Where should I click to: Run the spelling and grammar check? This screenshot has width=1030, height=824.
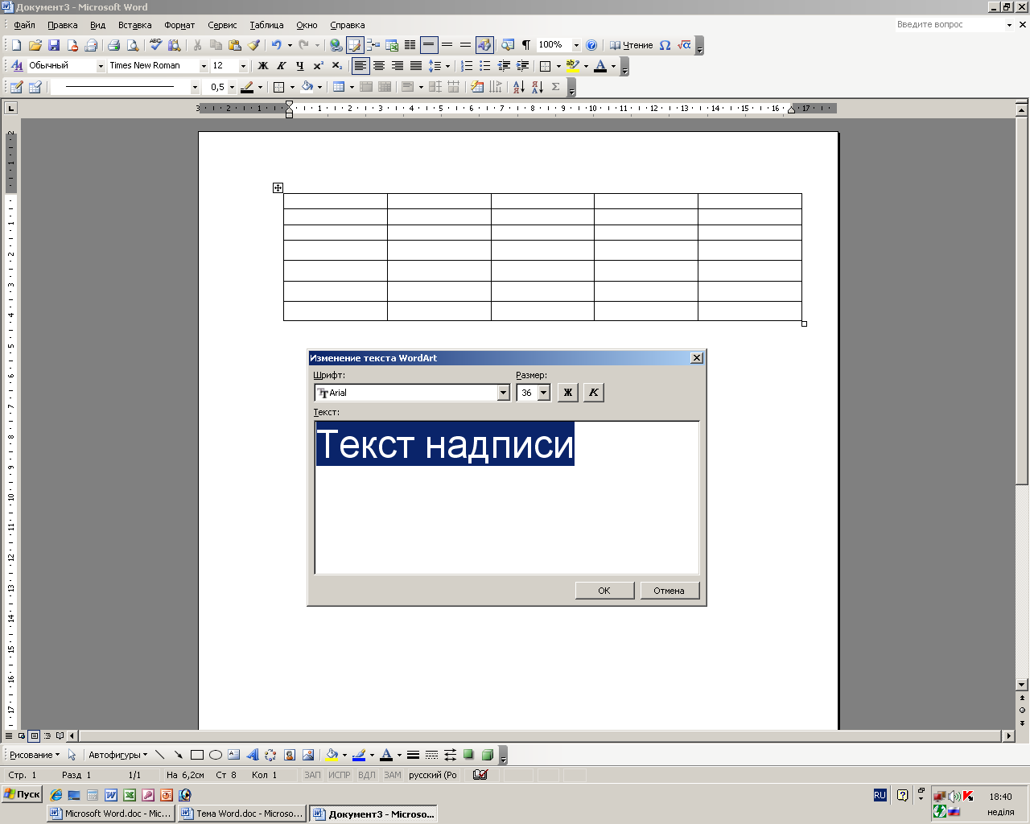[155, 45]
